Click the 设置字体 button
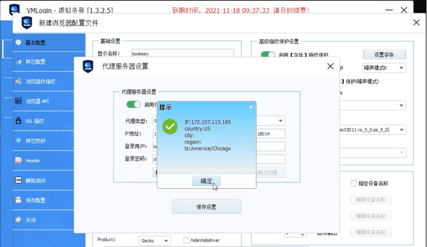Screen dimensions: 427x247 [x=384, y=55]
